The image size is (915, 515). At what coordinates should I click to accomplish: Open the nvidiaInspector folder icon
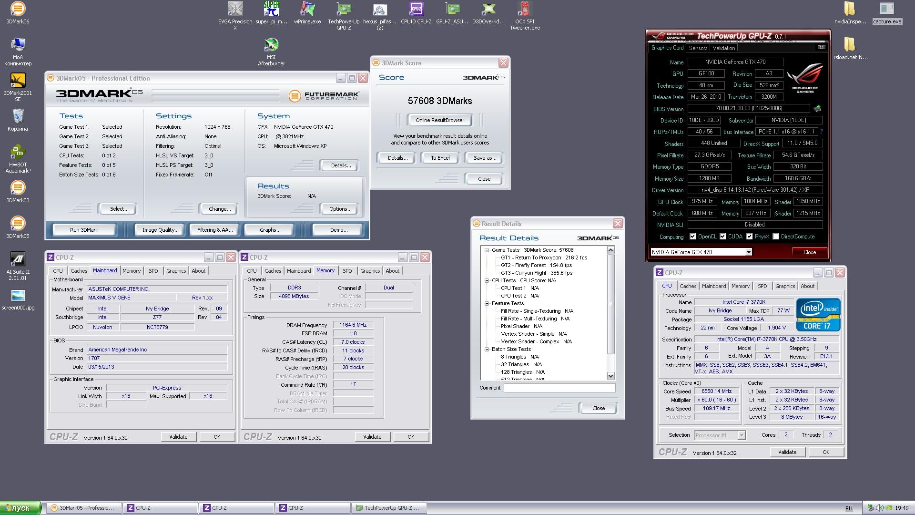850,13
